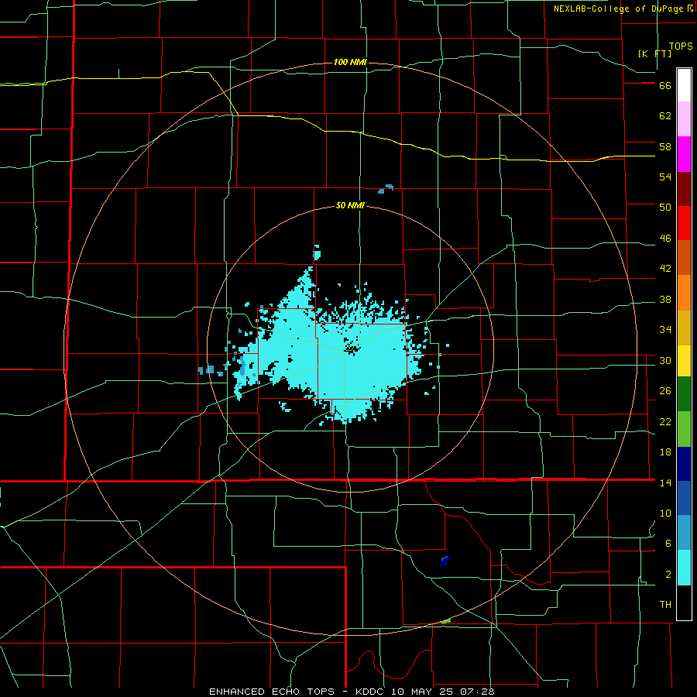Image resolution: width=697 pixels, height=697 pixels.
Task: Click the yellow legend swatch
Action: (x=684, y=360)
